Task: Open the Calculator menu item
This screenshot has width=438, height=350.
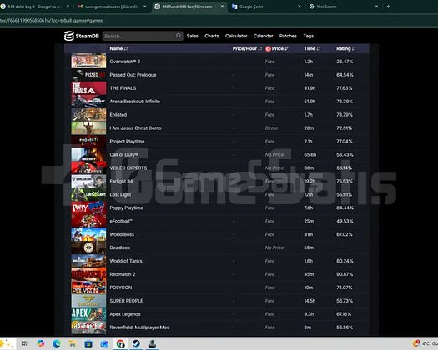Action: [236, 36]
